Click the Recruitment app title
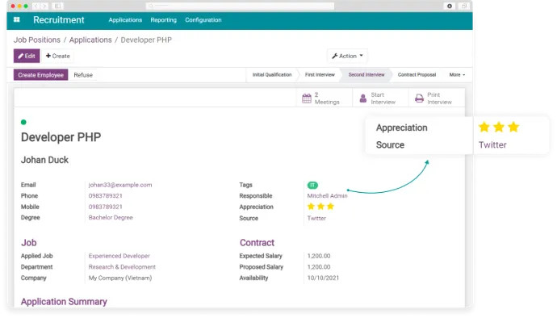Viewport: 557px width, 318px height. coord(59,20)
